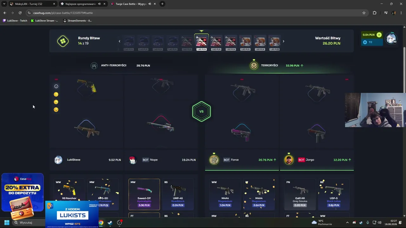Viewport: 406px width, 228px height.
Task: Open the Sawed-Off Apocalypto item card
Action: tap(144, 194)
